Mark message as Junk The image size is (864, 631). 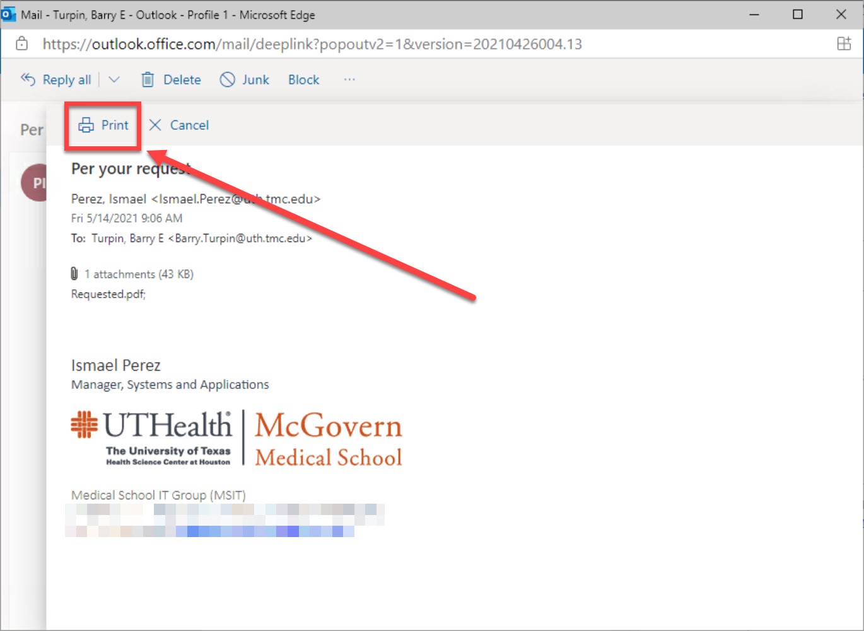245,79
